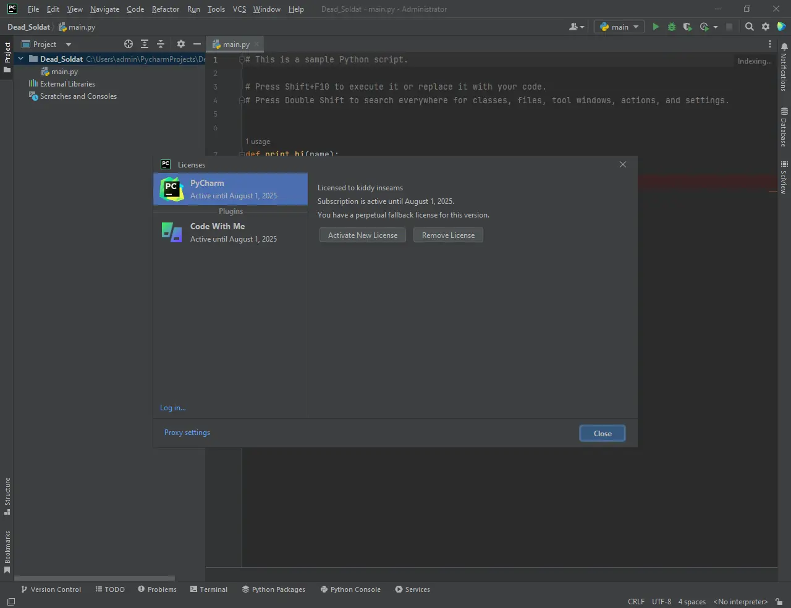Open Search Everywhere magnifier icon
The width and height of the screenshot is (791, 608).
(x=750, y=27)
